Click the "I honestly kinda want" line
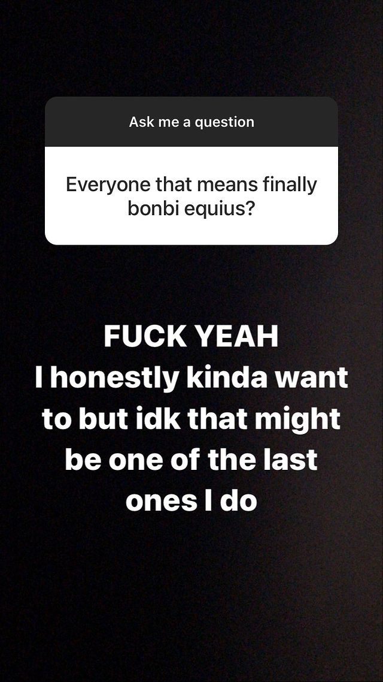Screen dimensions: 383x682 [191, 378]
